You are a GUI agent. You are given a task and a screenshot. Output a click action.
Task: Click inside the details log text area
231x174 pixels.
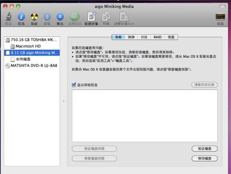tap(145, 116)
